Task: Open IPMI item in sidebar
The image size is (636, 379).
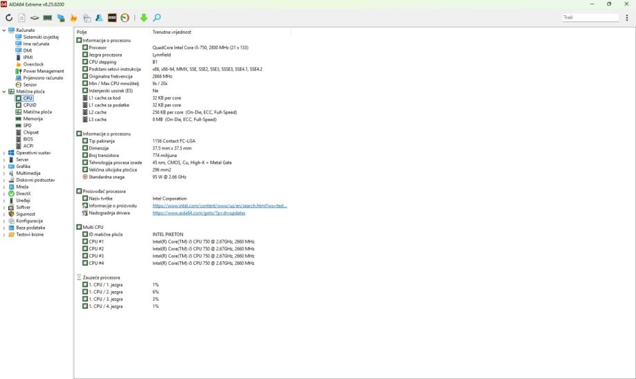Action: tap(24, 57)
